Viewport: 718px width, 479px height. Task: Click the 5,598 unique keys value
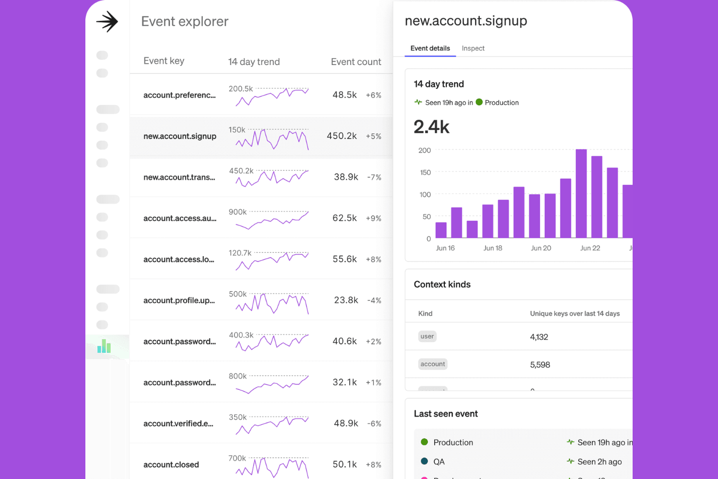540,364
